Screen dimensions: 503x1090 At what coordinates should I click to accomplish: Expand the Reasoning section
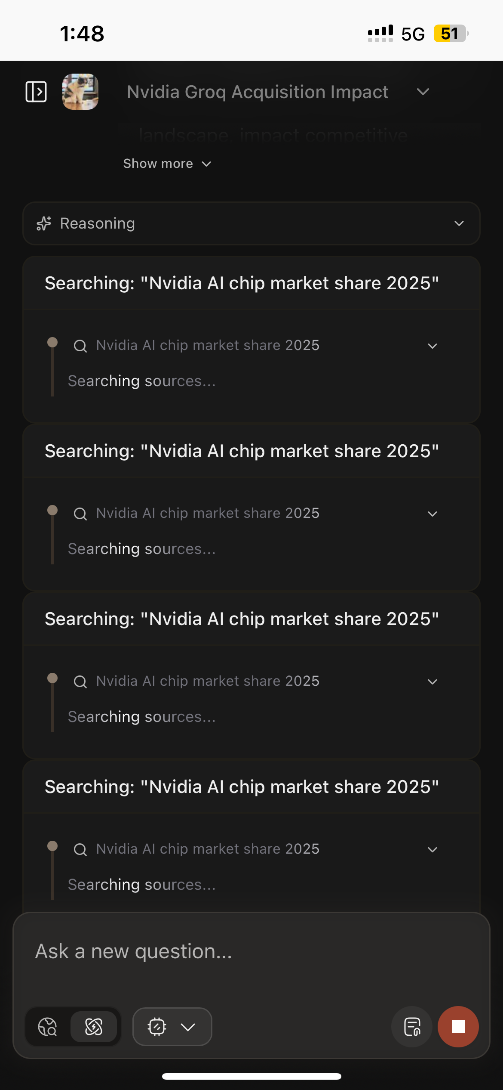click(x=459, y=223)
